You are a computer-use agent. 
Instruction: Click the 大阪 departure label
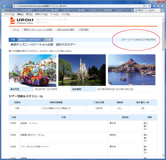pos(13,40)
